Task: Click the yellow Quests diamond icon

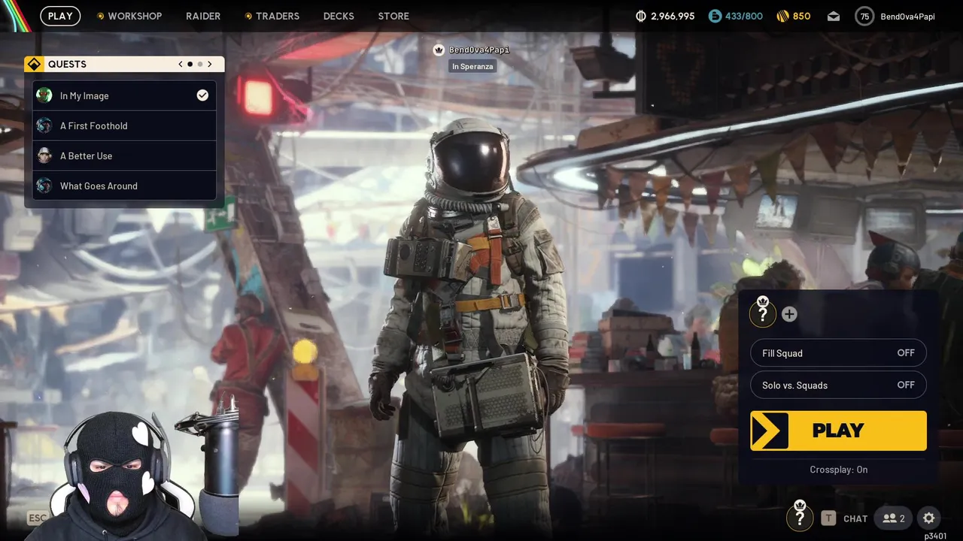Action: (x=34, y=64)
